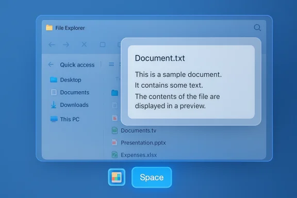297x198 pixels.
Task: Click the spreadsheet icon beside Expenses.xlsx
Action: 114,155
